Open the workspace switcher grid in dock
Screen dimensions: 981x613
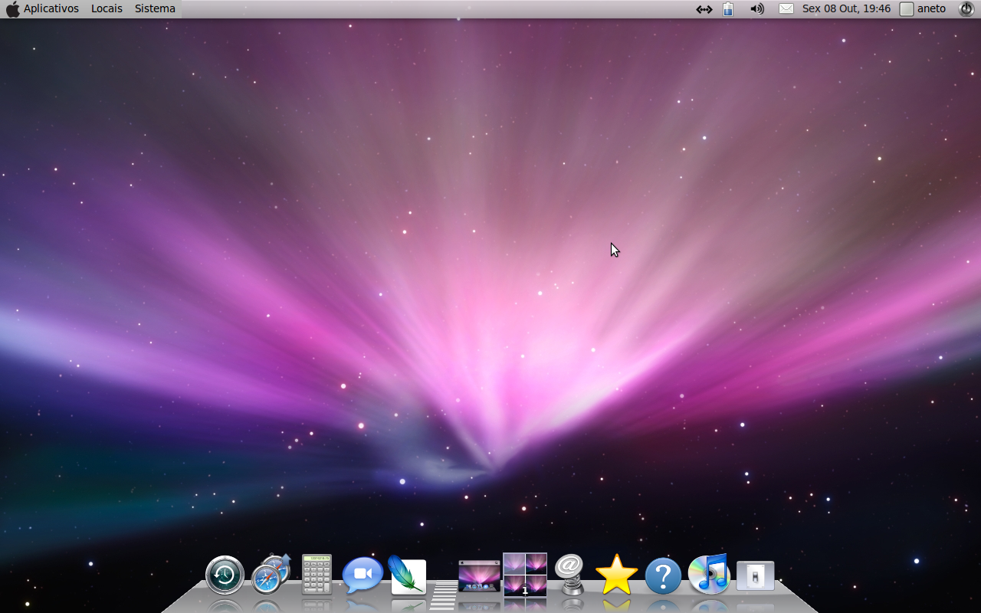(525, 574)
